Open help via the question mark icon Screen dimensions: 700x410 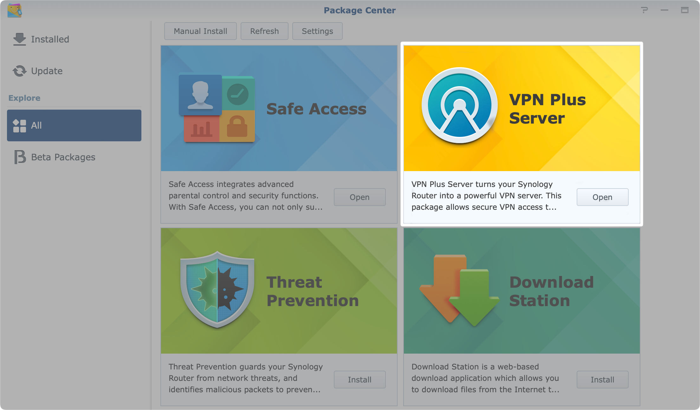click(x=645, y=10)
